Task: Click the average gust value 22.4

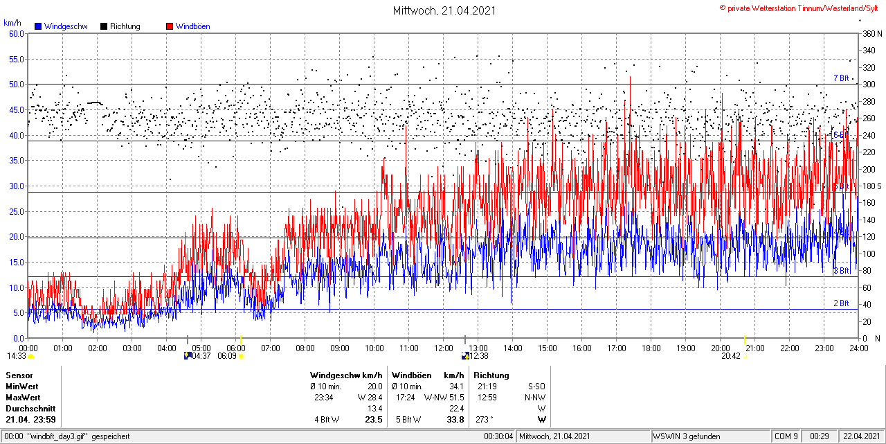Action: pyautogui.click(x=456, y=409)
